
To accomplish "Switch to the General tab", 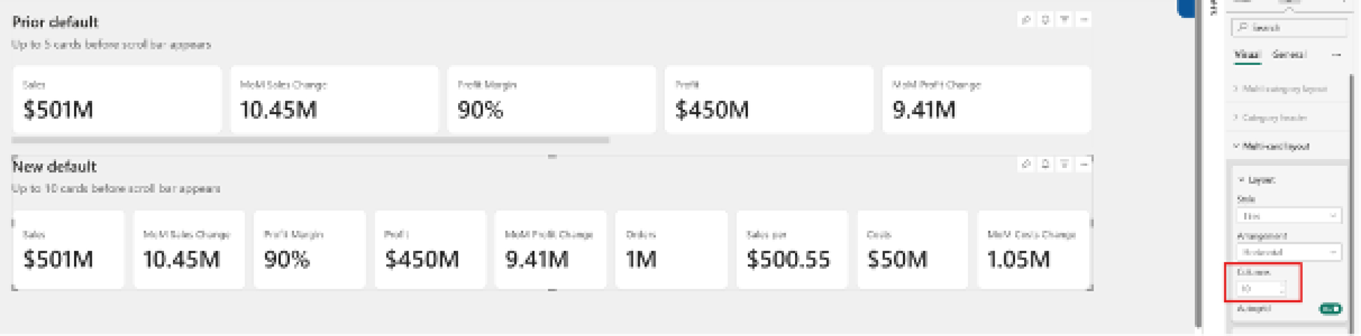I will 1289,55.
